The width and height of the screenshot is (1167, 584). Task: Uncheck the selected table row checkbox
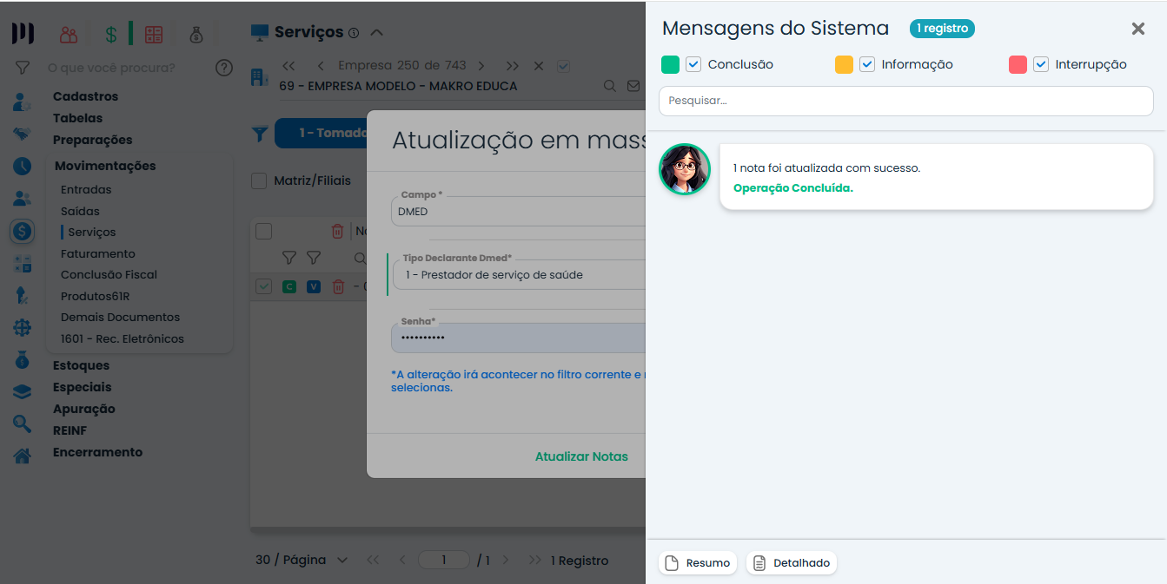pyautogui.click(x=264, y=286)
